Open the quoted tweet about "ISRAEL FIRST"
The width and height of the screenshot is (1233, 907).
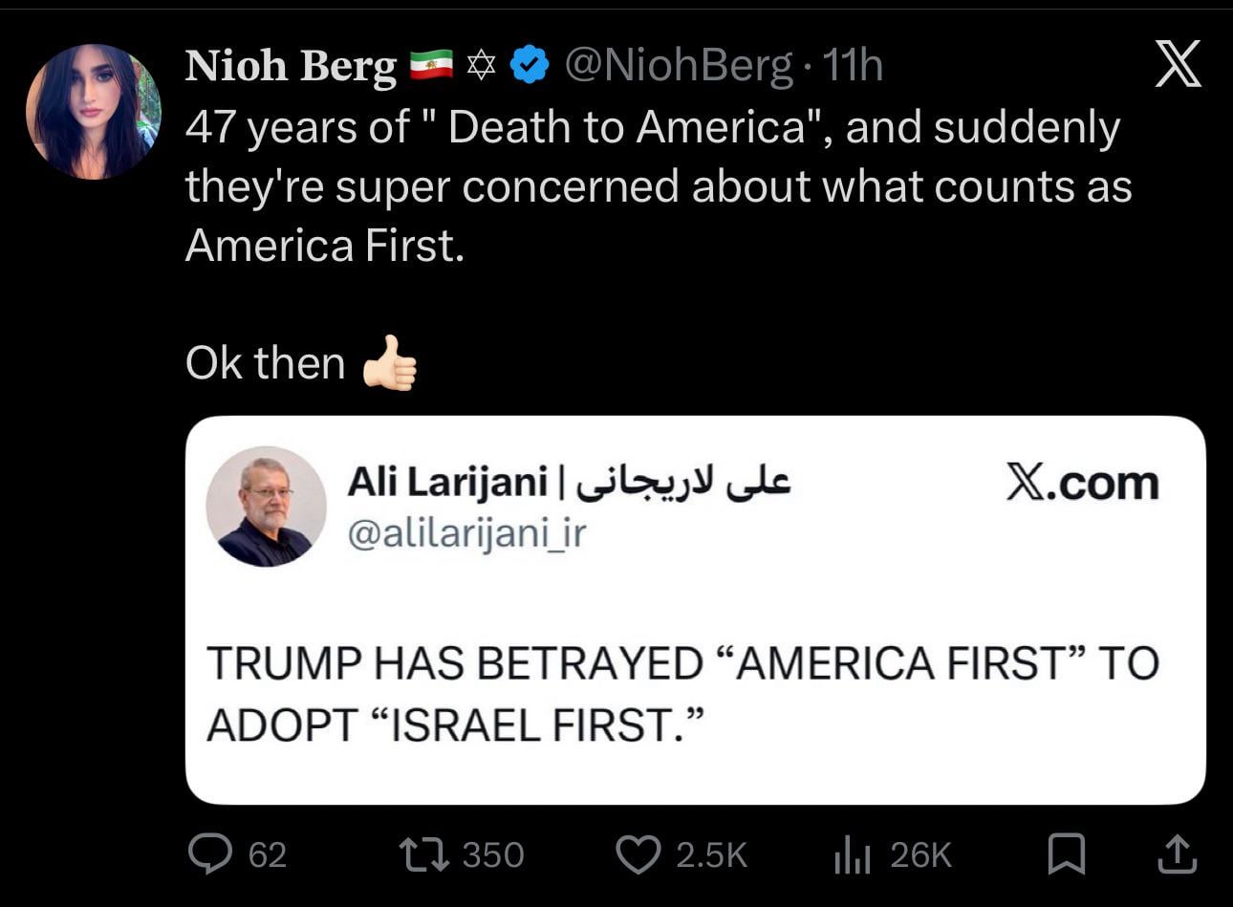click(x=682, y=693)
